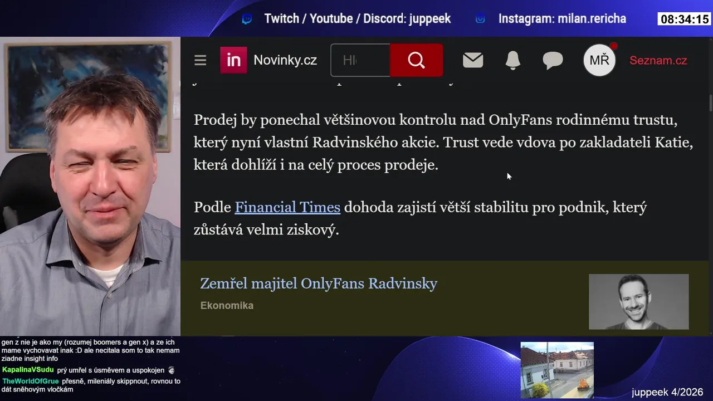Click the chat username KapalinaVSudu
713x401 pixels.
28,370
